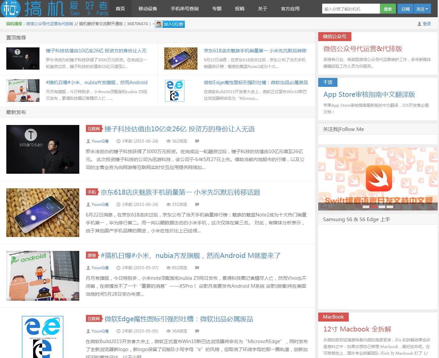Click the 订阅 subscribe button
Image resolution: width=439 pixels, height=358 pixels.
[x=405, y=9]
